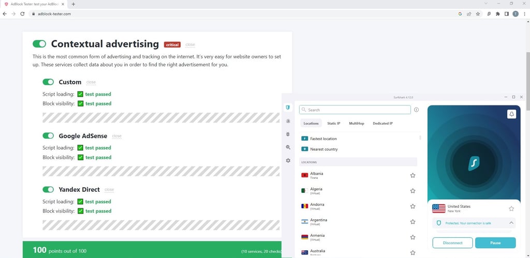Open Surfshark settings gear icon
This screenshot has height=258, width=530.
288,160
